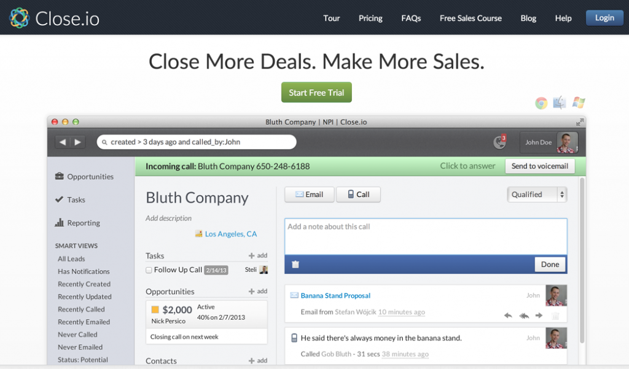This screenshot has height=369, width=629.
Task: Open the Pricing page
Action: point(370,18)
